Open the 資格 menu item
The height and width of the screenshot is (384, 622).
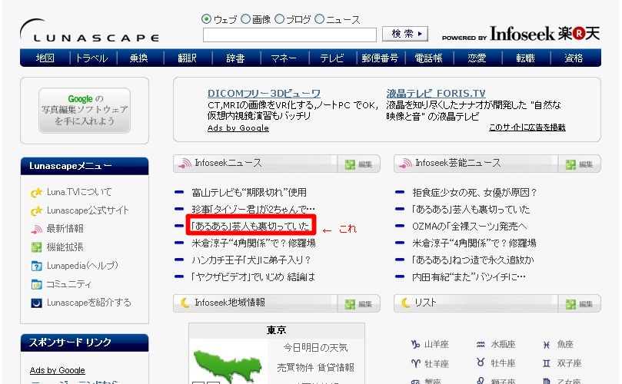[x=574, y=58]
